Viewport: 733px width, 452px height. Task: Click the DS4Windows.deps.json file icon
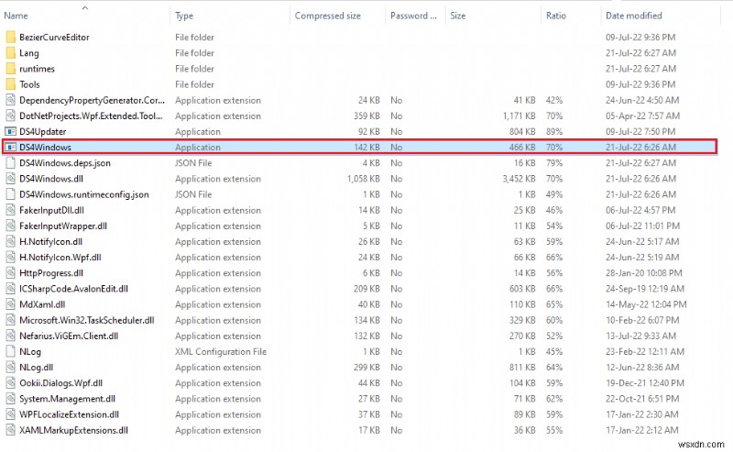tap(10, 163)
